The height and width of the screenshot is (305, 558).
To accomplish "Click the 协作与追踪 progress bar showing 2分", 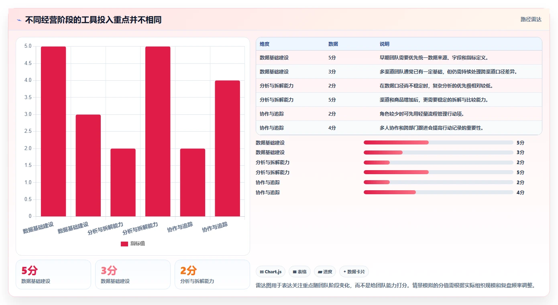I will pos(438,182).
